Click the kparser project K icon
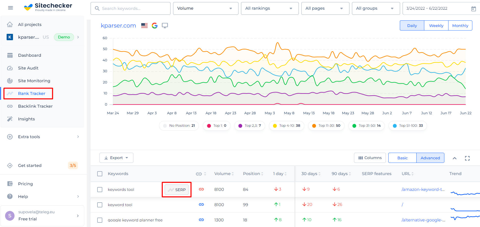Viewport: 480px width, 227px height. [10, 37]
